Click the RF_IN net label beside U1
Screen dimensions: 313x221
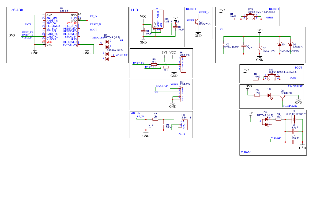[x=94, y=16]
